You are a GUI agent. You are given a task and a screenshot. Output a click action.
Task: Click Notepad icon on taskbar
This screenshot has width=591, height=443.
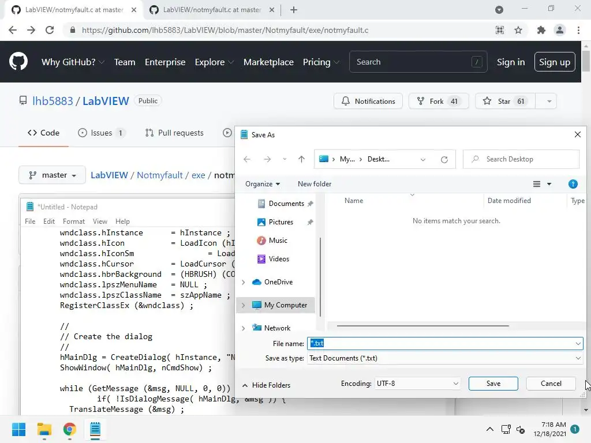pyautogui.click(x=95, y=429)
